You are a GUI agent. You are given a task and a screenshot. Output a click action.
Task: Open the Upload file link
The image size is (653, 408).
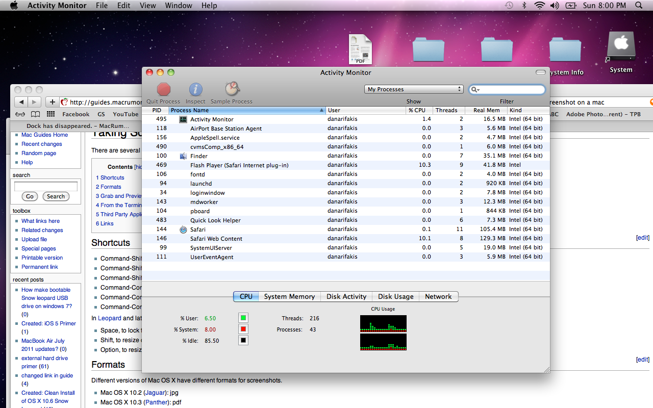click(34, 239)
